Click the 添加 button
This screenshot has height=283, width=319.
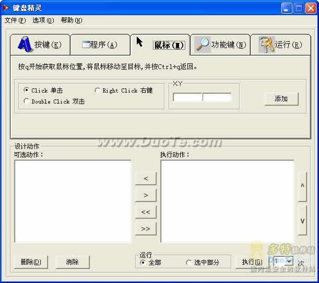pos(281,99)
